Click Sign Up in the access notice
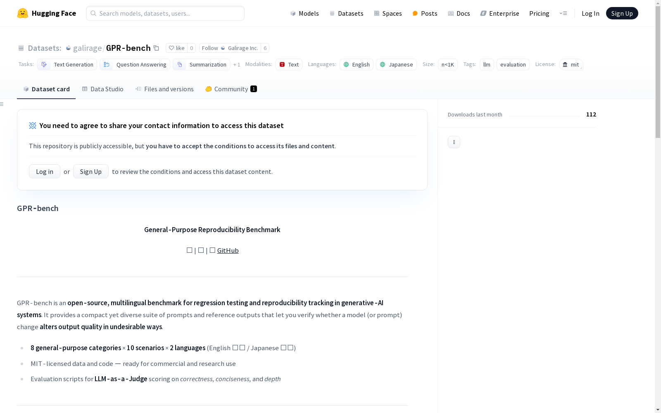This screenshot has height=413, width=661. click(x=91, y=171)
